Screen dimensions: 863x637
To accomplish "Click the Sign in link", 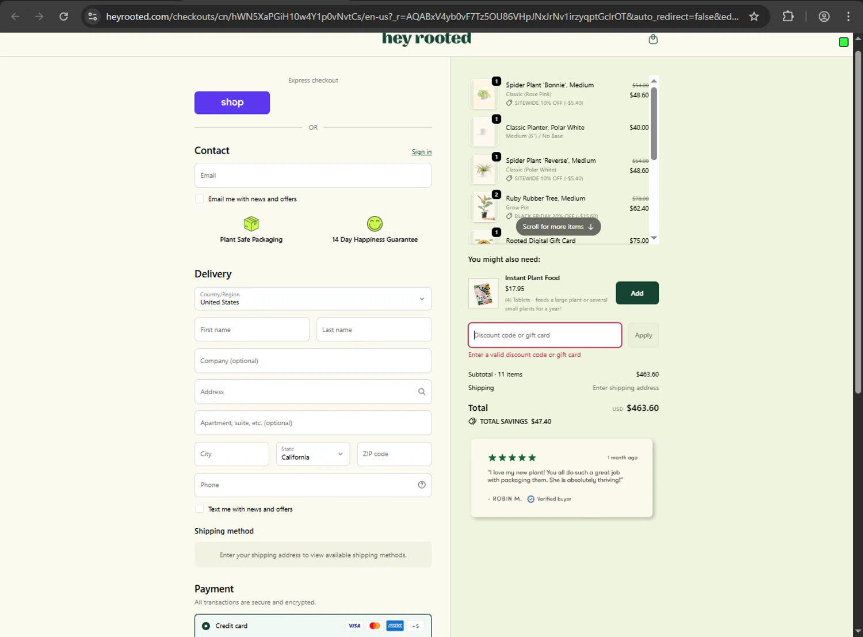I will click(x=422, y=152).
